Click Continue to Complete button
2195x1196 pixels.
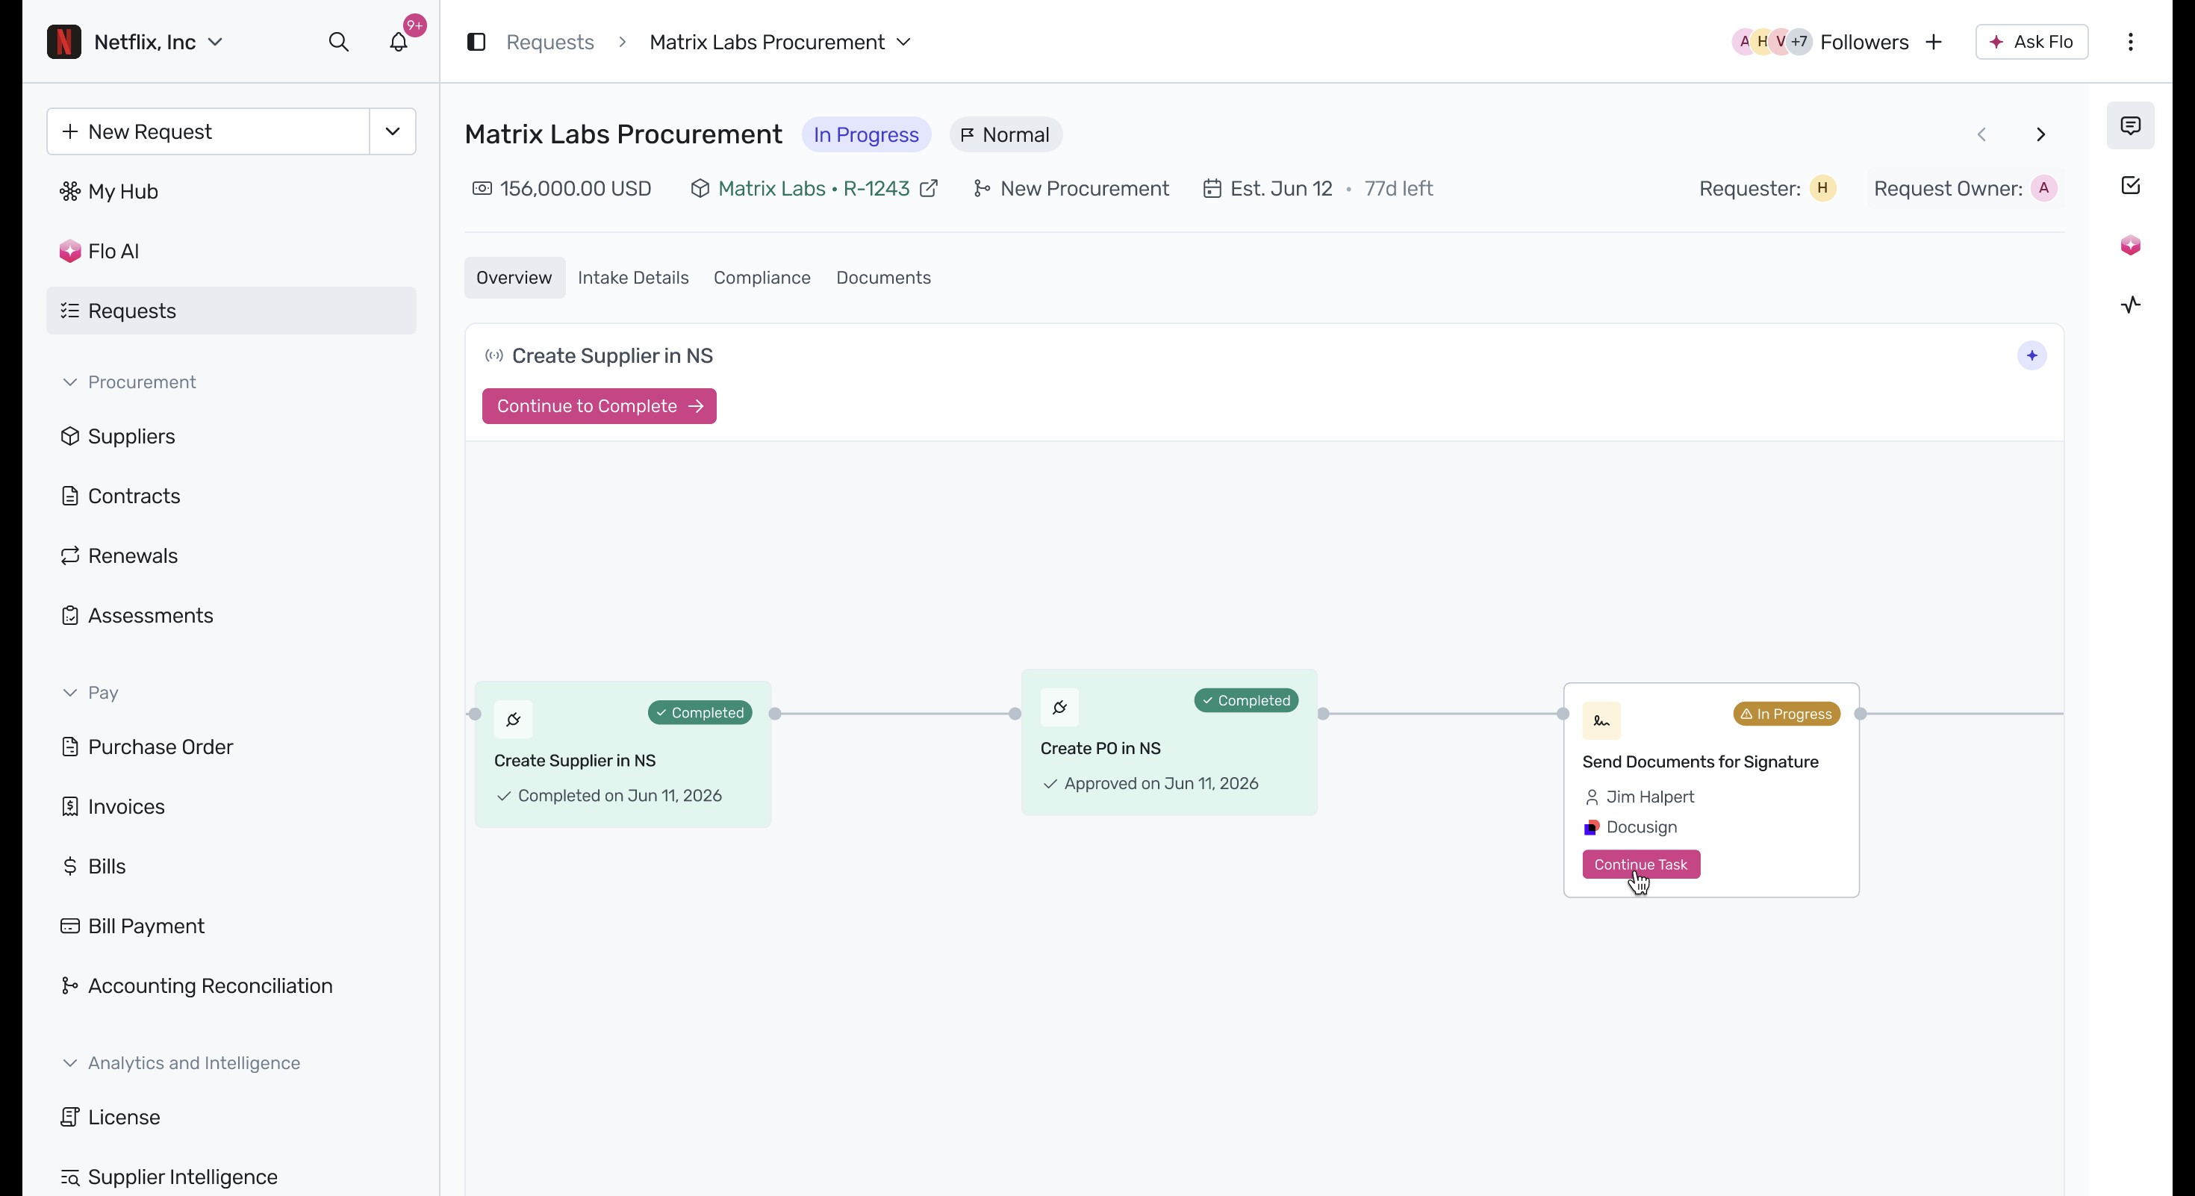pos(599,406)
